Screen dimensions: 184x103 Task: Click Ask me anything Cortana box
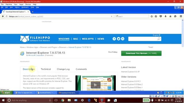tap(29, 100)
